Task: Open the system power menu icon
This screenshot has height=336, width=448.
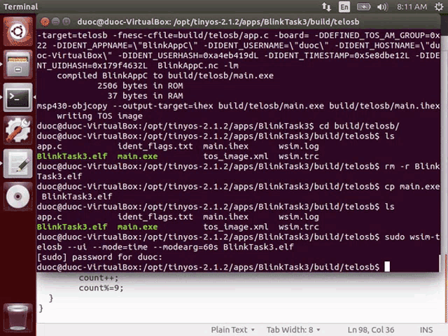Action: click(436, 6)
